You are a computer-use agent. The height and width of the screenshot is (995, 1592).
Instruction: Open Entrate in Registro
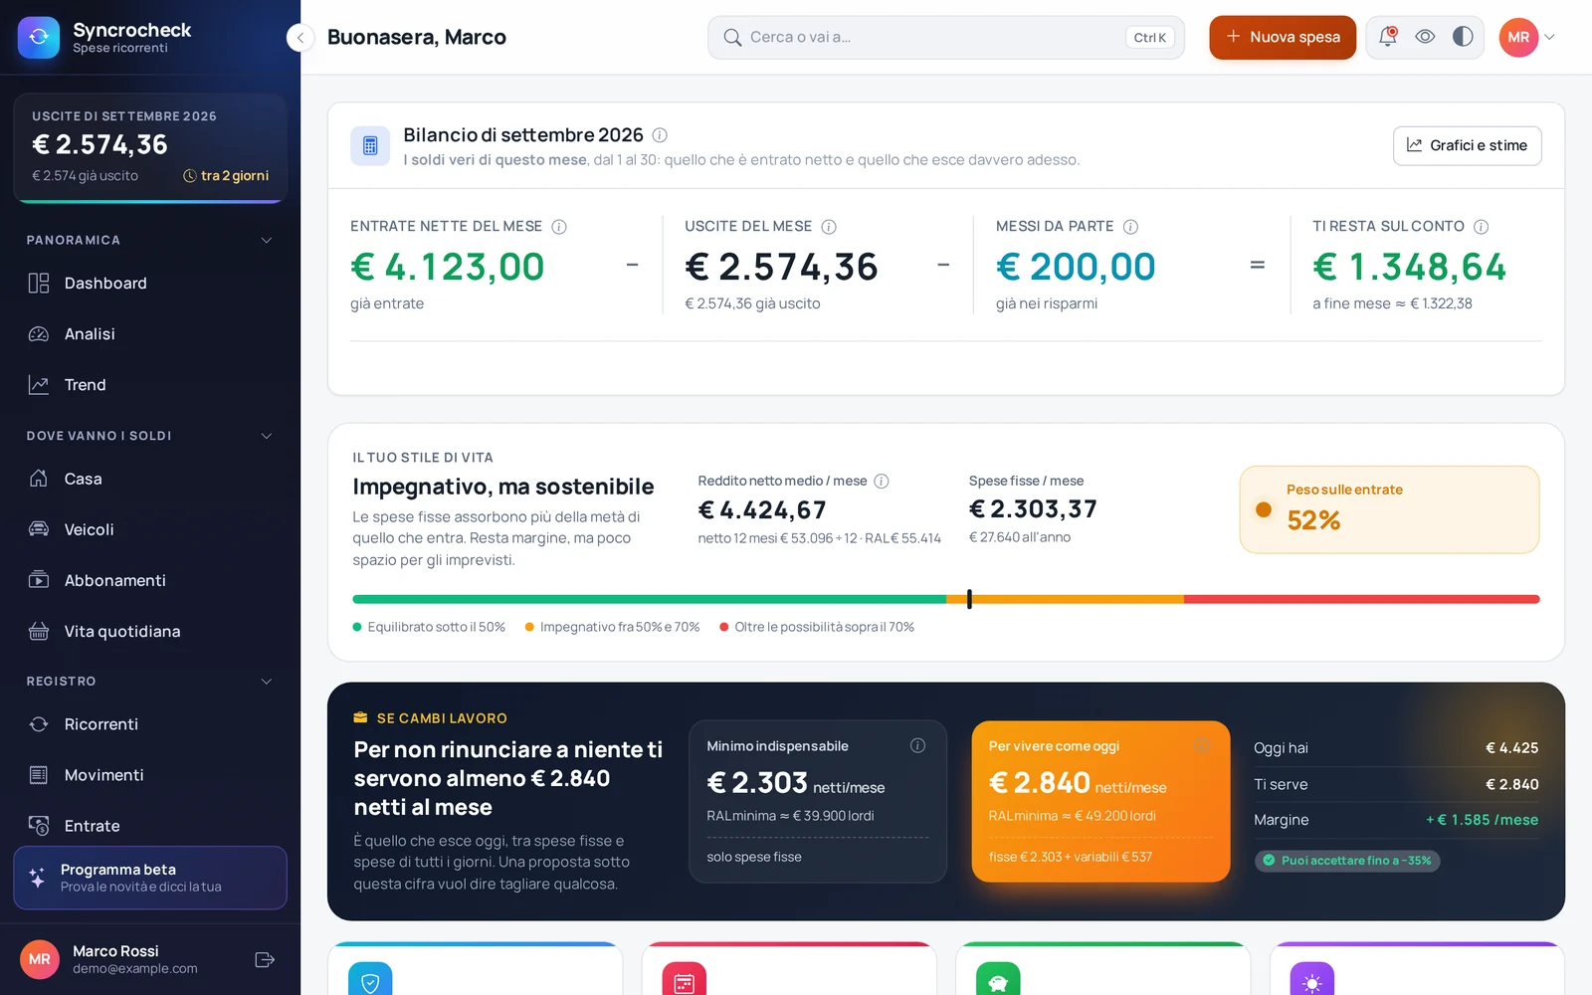tap(149, 826)
